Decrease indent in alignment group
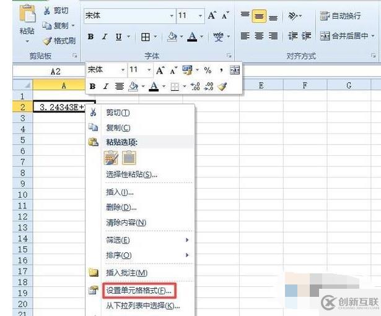The image size is (381, 316). tap(292, 36)
